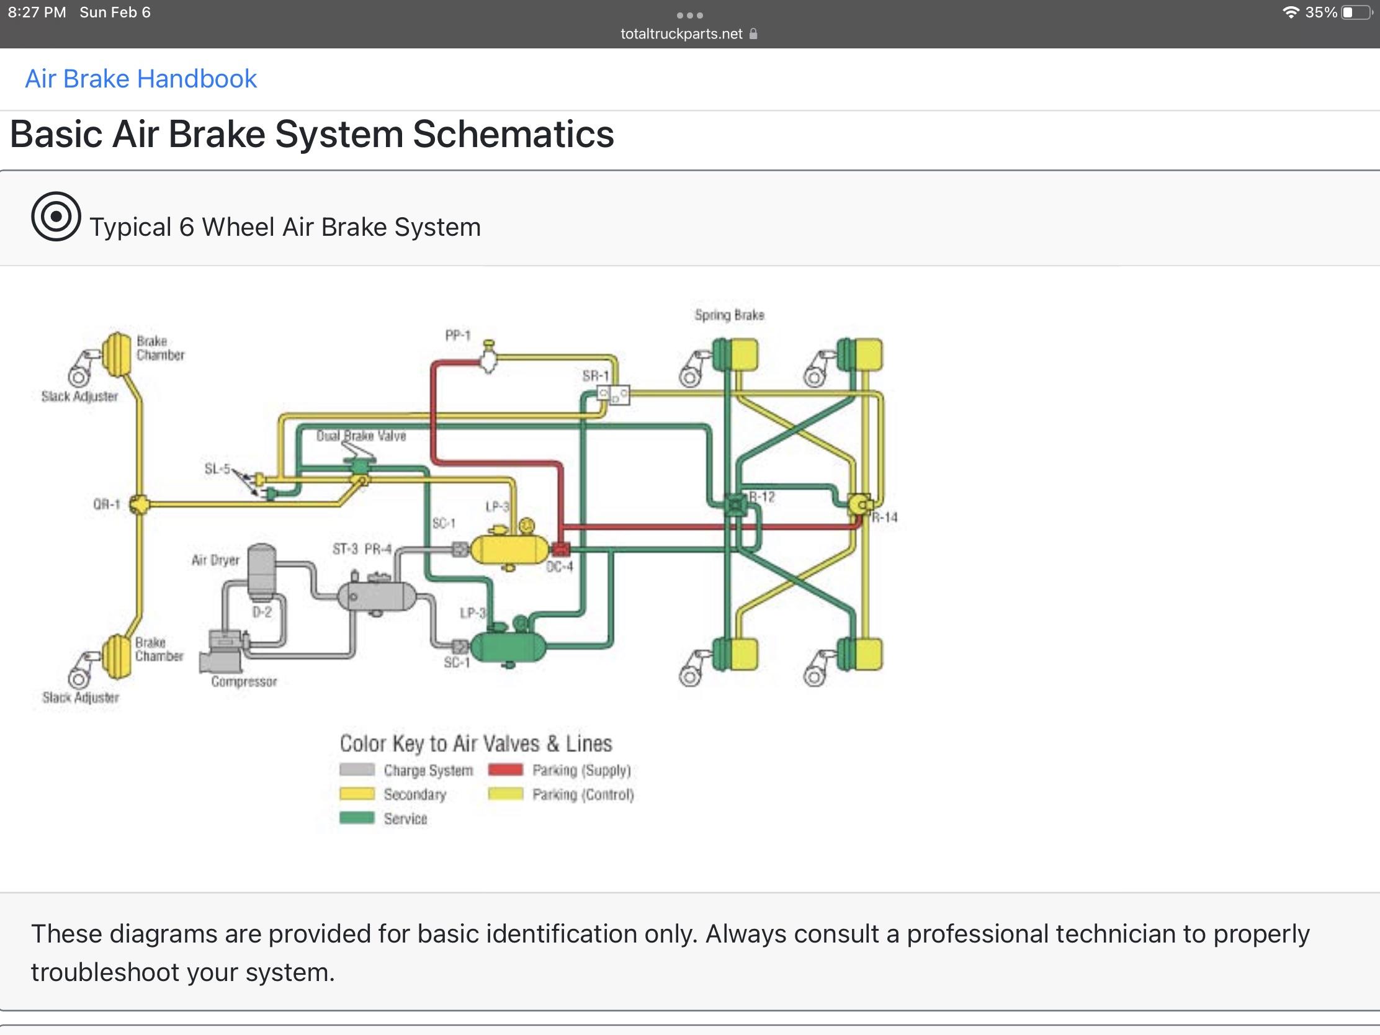Click the bottom-left front brake chamber
This screenshot has width=1380, height=1035.
point(116,656)
